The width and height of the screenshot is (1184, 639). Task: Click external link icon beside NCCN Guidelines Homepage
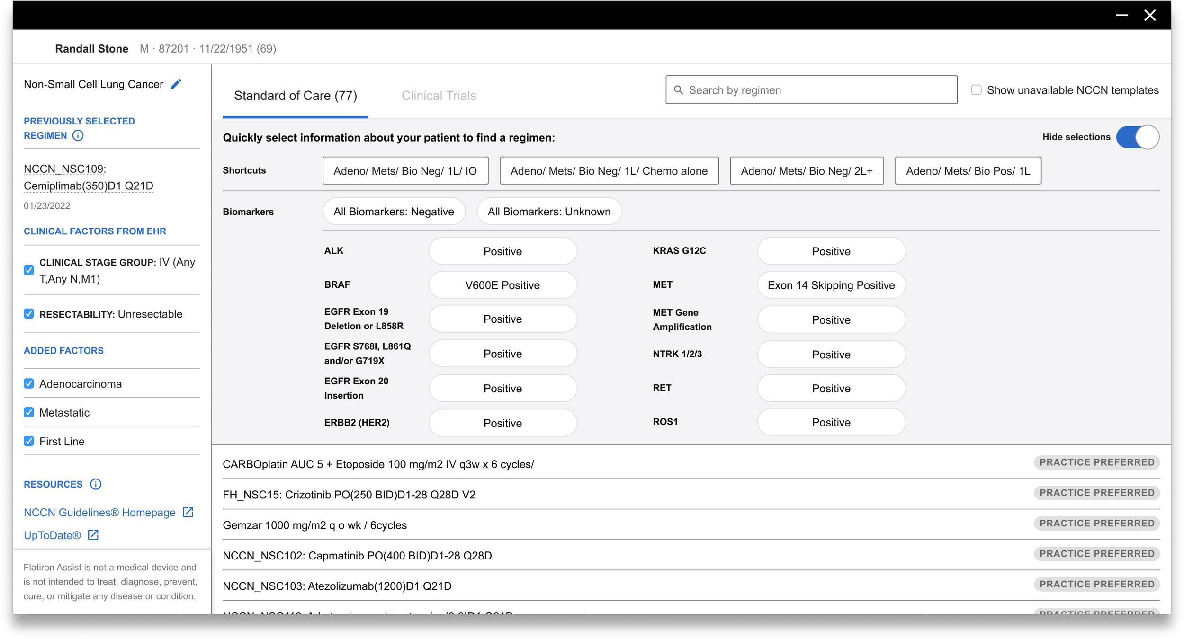point(188,512)
